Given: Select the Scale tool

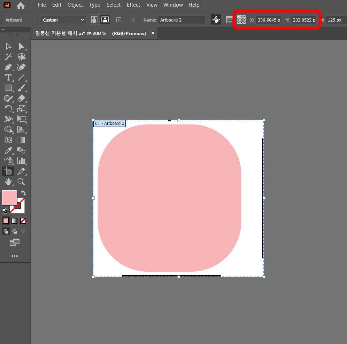Looking at the screenshot, I should (21, 109).
